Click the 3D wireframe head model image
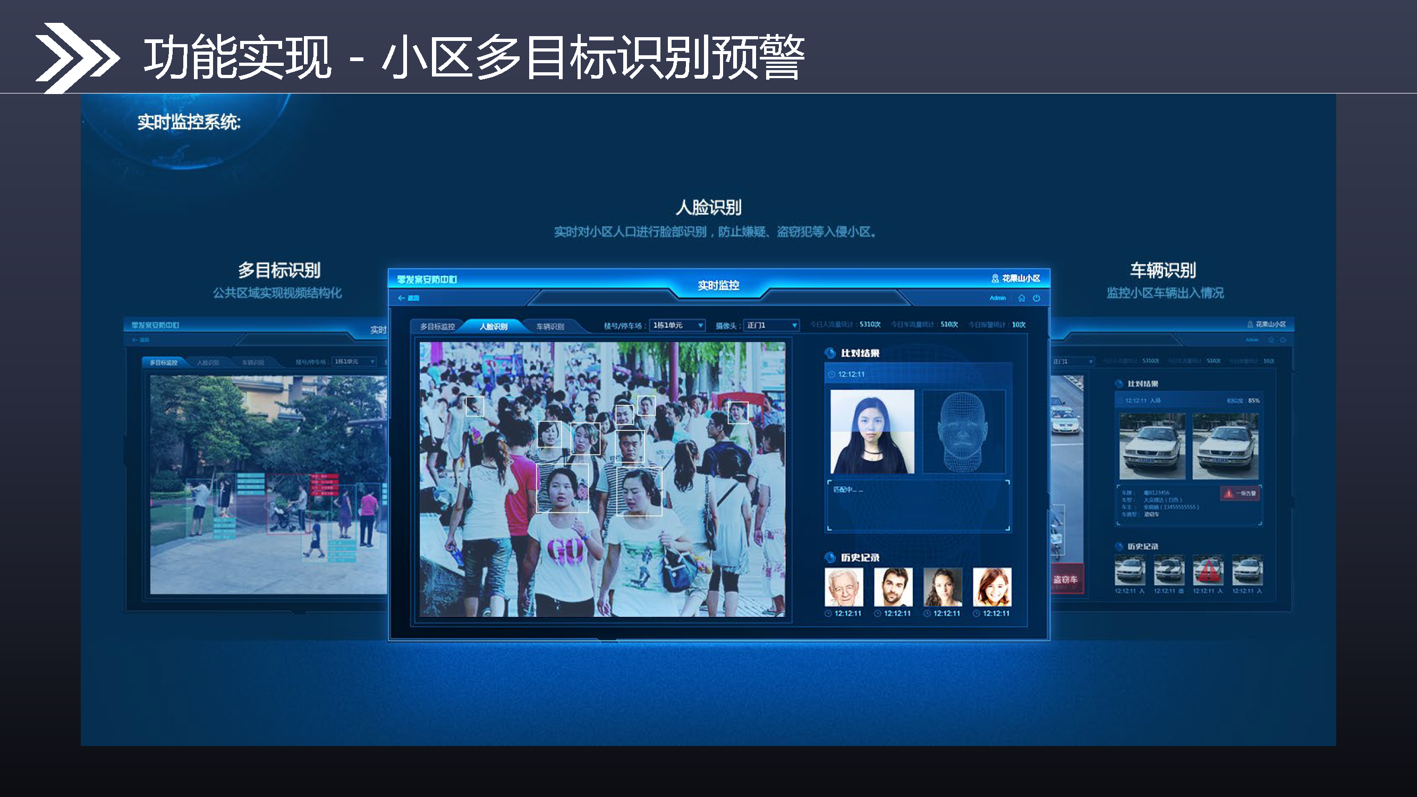This screenshot has height=797, width=1417. tap(963, 432)
